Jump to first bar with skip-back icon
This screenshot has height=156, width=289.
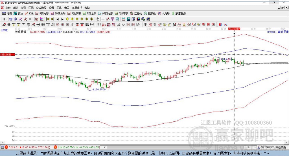pyautogui.click(x=47, y=19)
